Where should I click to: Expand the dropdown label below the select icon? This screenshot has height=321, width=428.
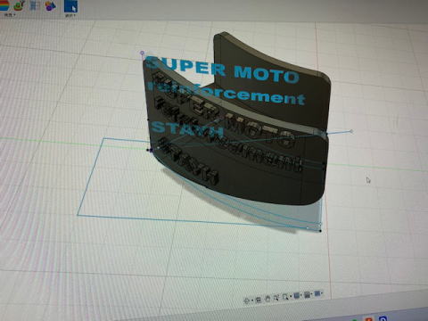(x=70, y=16)
